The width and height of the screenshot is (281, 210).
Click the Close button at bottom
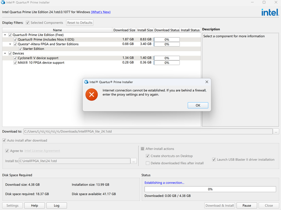(269, 206)
